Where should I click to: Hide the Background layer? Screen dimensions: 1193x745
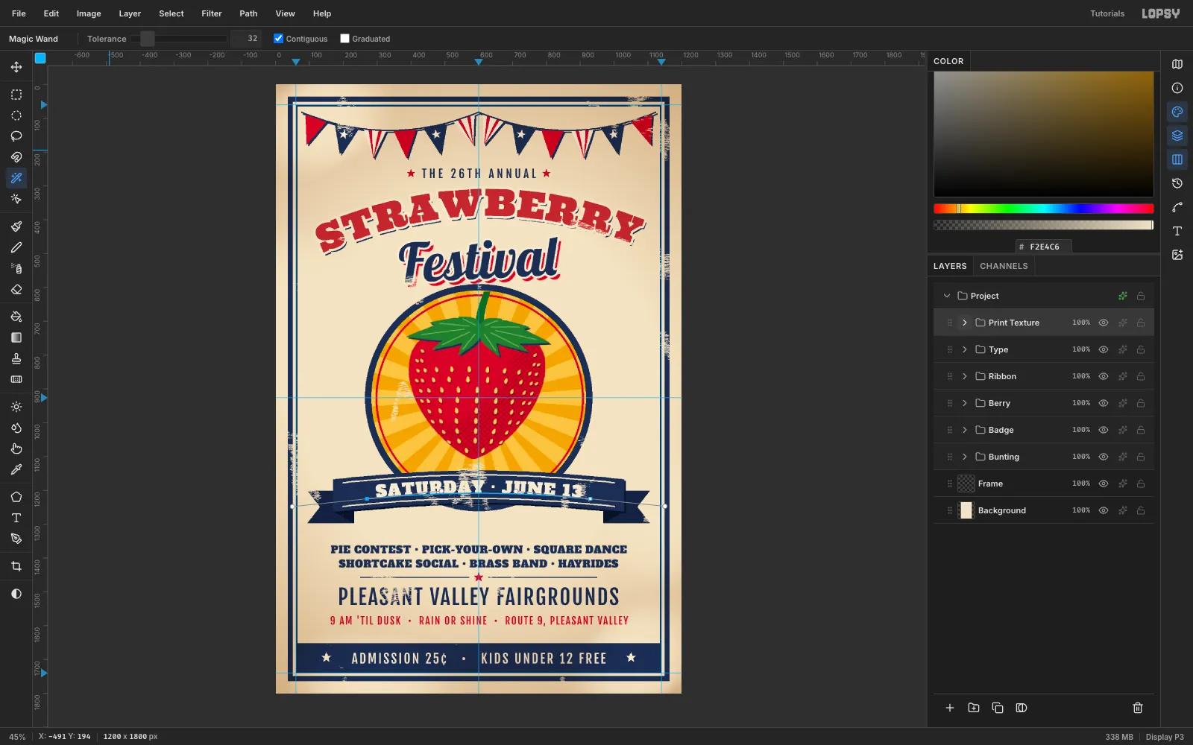[1104, 510]
